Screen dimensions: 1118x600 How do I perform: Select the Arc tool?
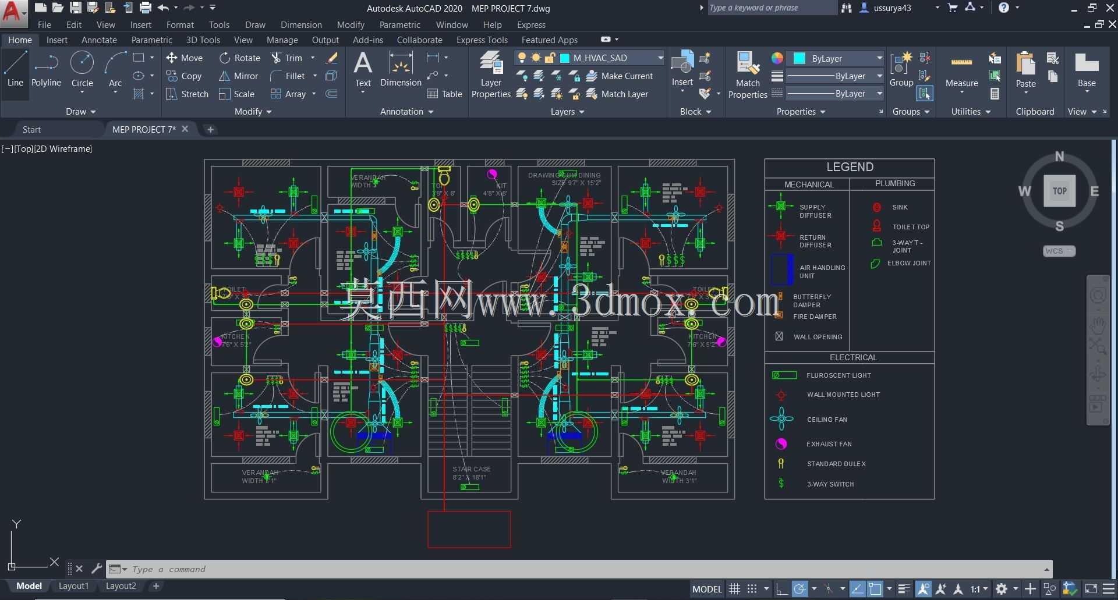coord(115,70)
